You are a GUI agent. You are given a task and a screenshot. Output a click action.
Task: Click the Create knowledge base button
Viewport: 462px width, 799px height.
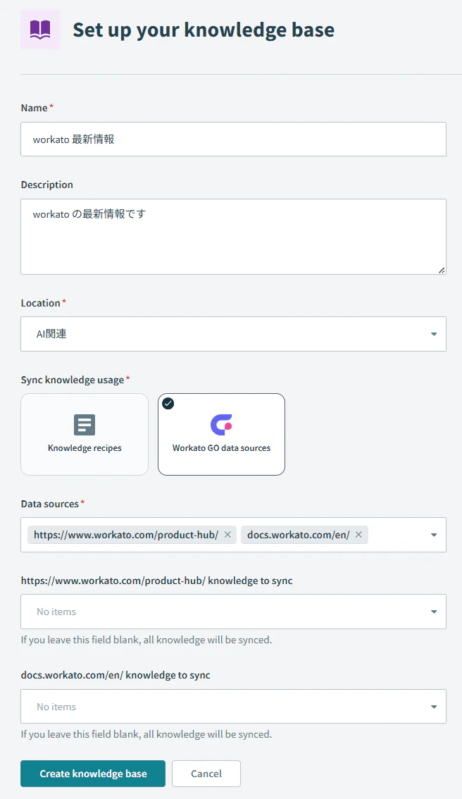click(x=93, y=774)
